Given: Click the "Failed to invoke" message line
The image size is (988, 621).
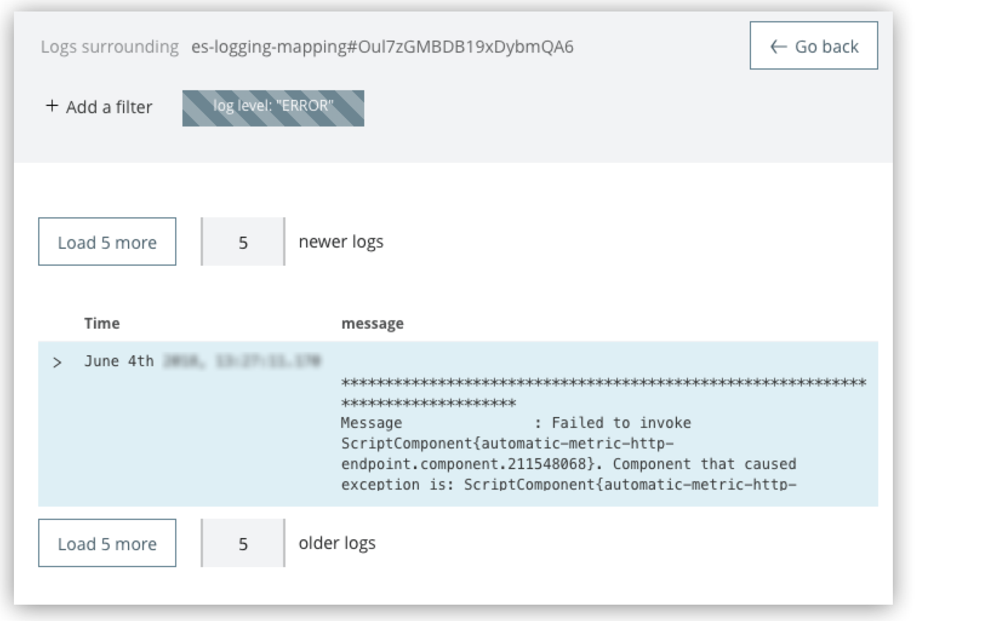Looking at the screenshot, I should click(x=621, y=422).
